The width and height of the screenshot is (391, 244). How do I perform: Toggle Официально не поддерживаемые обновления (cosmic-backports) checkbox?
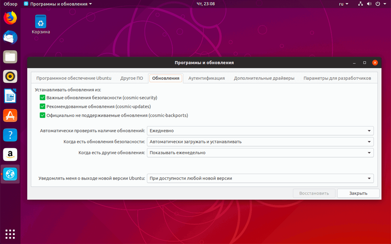click(42, 115)
